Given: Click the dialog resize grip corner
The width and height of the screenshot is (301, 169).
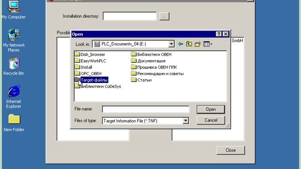Looking at the screenshot, I should (228, 126).
